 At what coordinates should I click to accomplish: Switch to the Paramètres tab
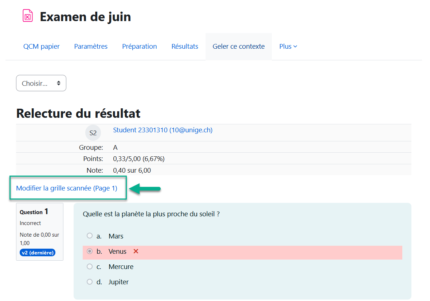tap(91, 47)
